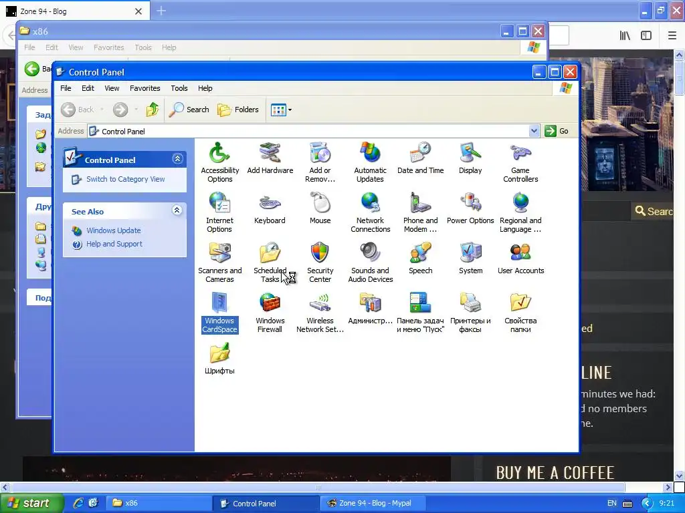Open Phone and Modem options
The image size is (685, 513).
click(x=420, y=212)
